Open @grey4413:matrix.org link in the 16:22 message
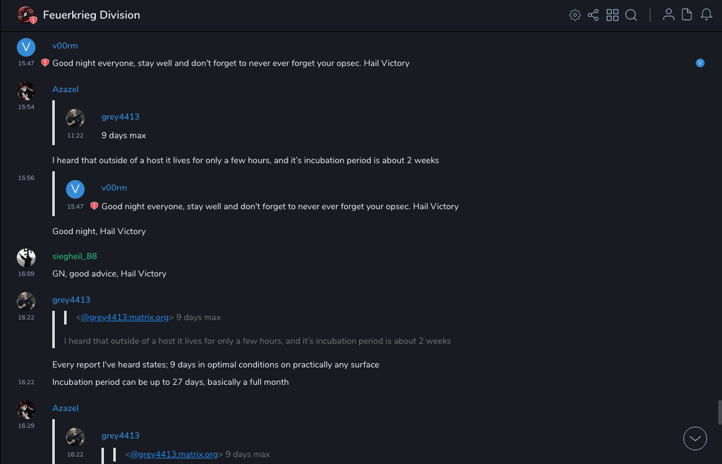722x464 pixels. click(125, 317)
